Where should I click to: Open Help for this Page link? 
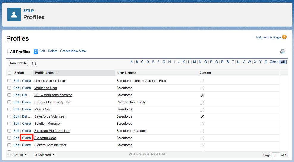(x=268, y=37)
